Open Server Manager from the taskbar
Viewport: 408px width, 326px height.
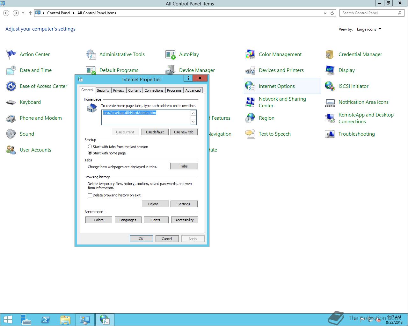pos(26,320)
